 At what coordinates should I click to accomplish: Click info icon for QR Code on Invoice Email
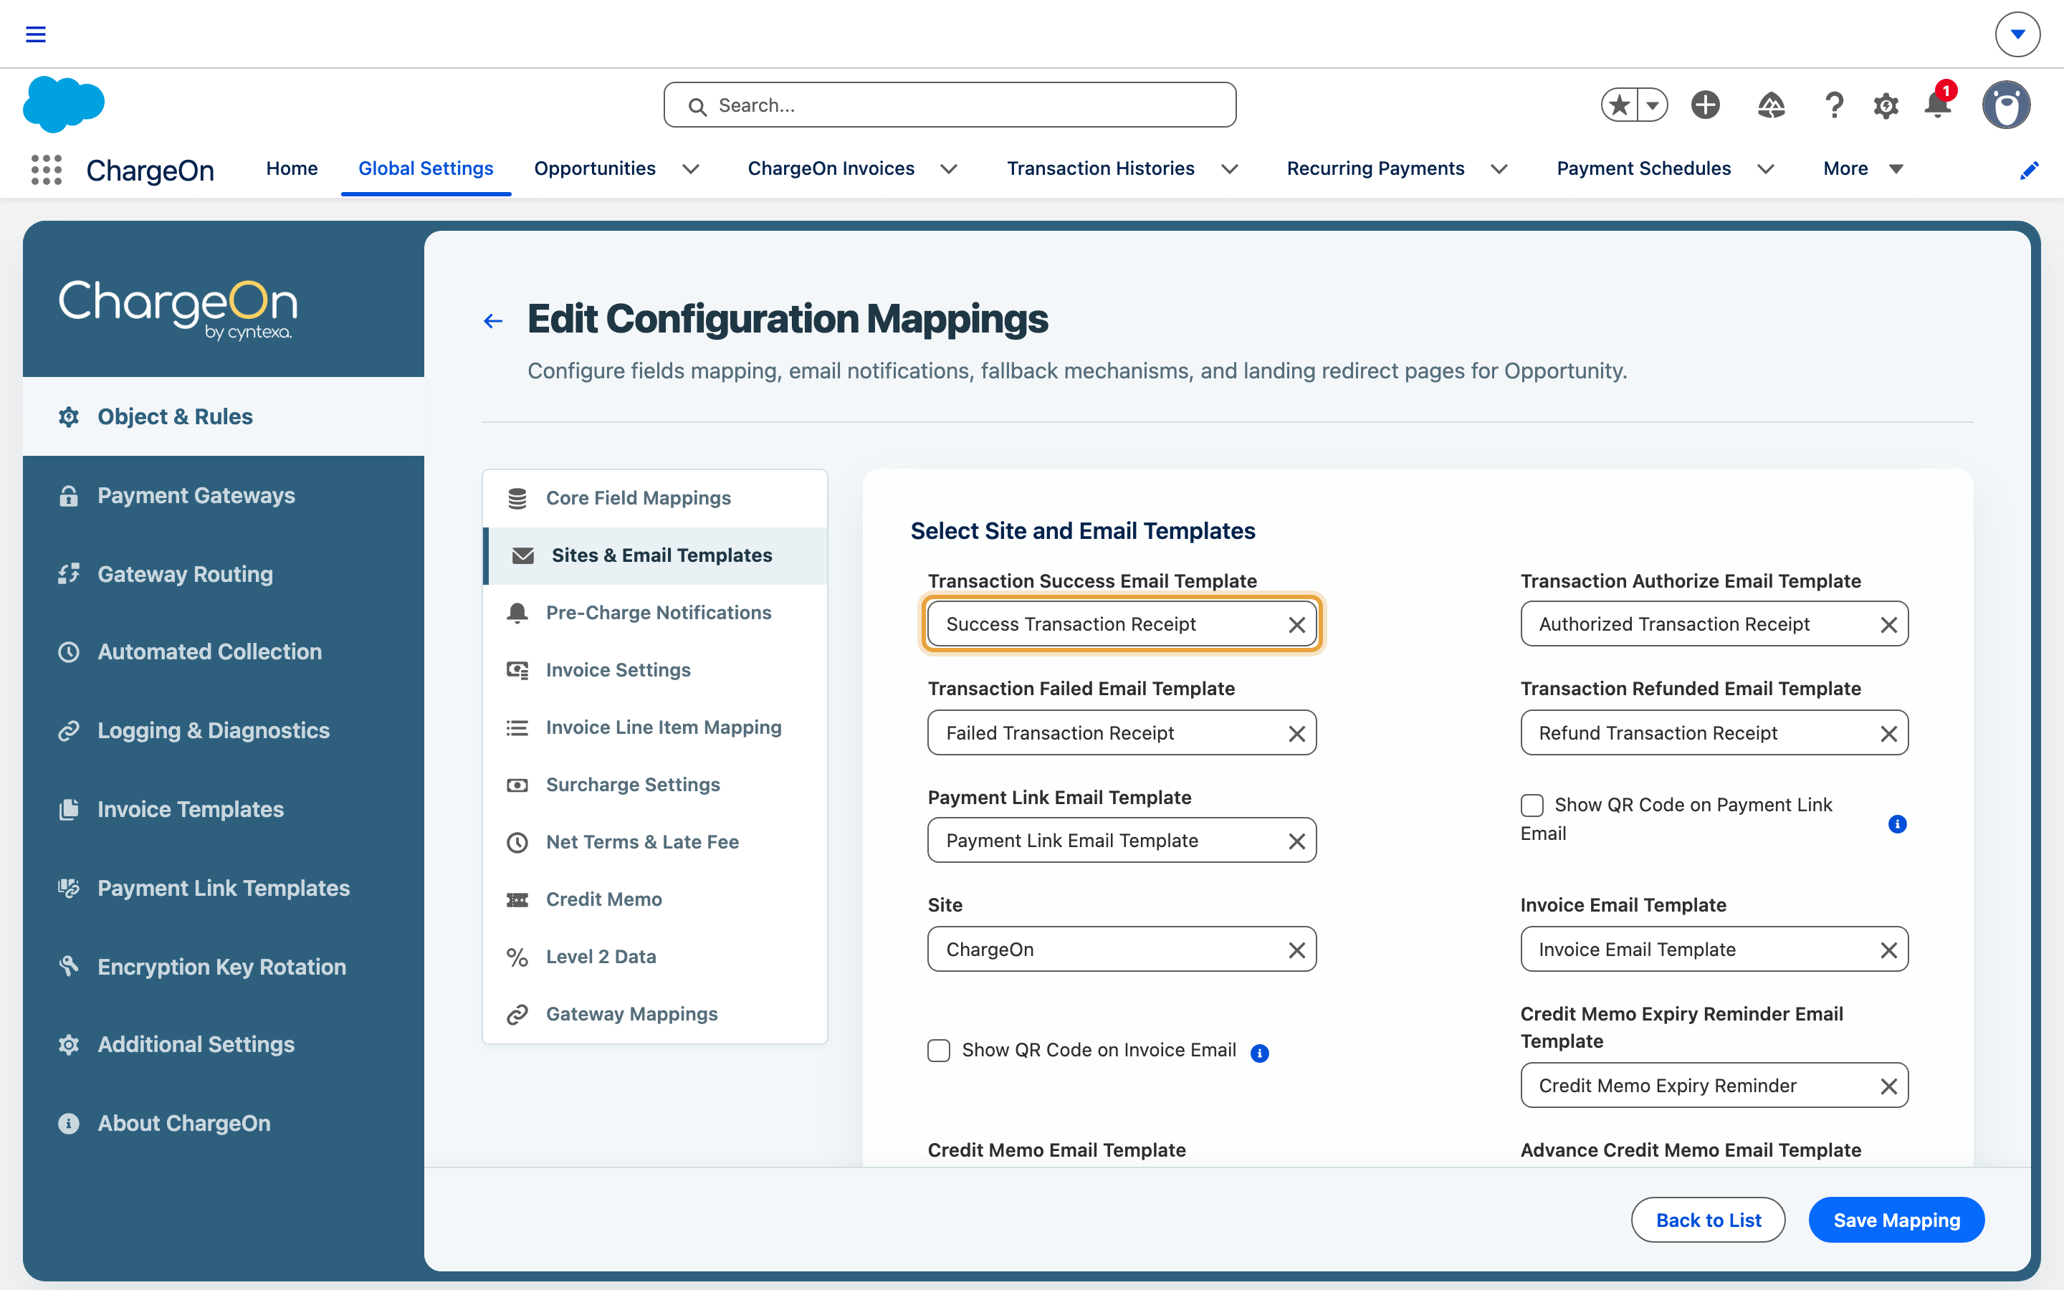point(1260,1053)
